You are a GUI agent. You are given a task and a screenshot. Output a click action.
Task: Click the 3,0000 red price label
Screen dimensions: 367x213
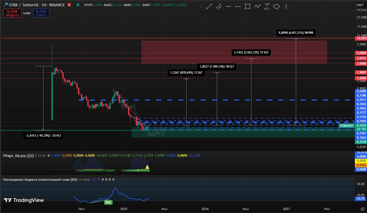tap(361, 64)
